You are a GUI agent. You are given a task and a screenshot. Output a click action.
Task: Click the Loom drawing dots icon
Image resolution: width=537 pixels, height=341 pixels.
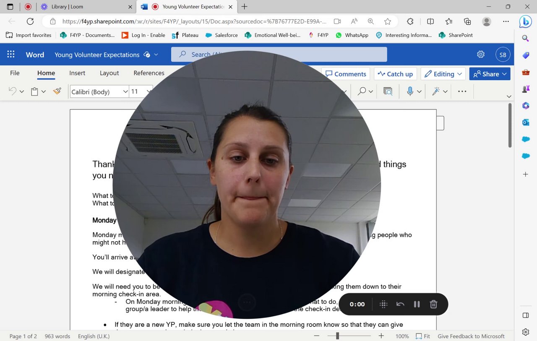[383, 304]
